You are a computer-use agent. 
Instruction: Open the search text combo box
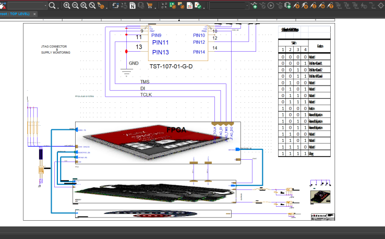pyautogui.click(x=27, y=5)
